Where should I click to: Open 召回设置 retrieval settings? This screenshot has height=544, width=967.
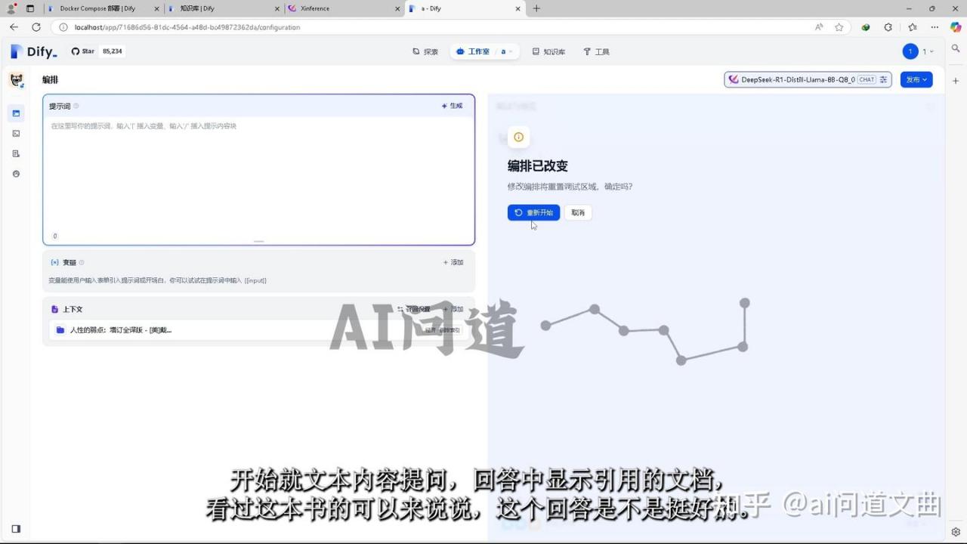pyautogui.click(x=414, y=309)
